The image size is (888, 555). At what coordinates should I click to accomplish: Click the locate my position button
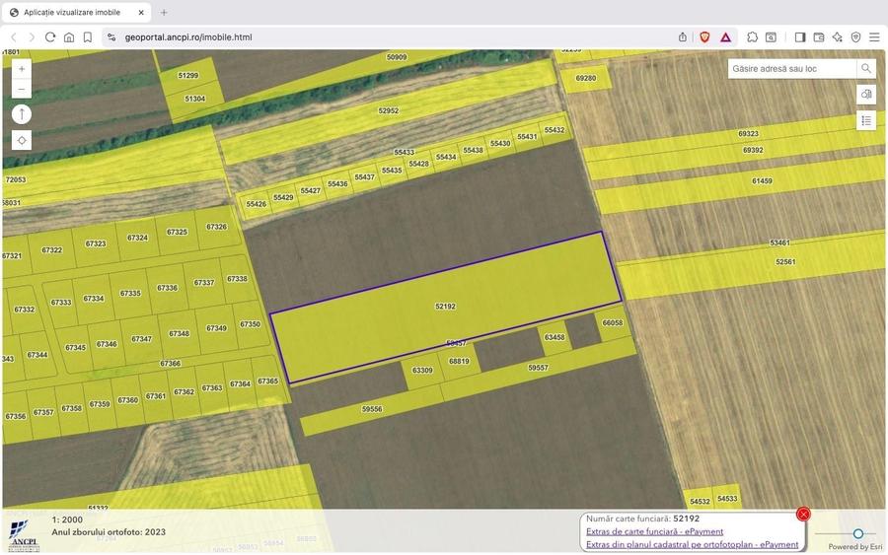(x=22, y=140)
